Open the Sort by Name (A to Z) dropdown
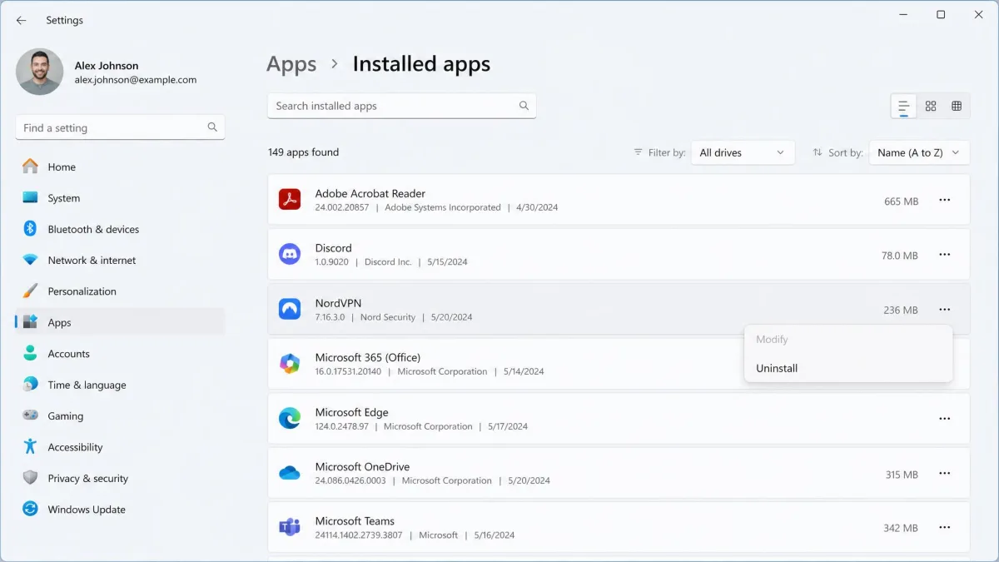This screenshot has height=562, width=999. (x=919, y=152)
